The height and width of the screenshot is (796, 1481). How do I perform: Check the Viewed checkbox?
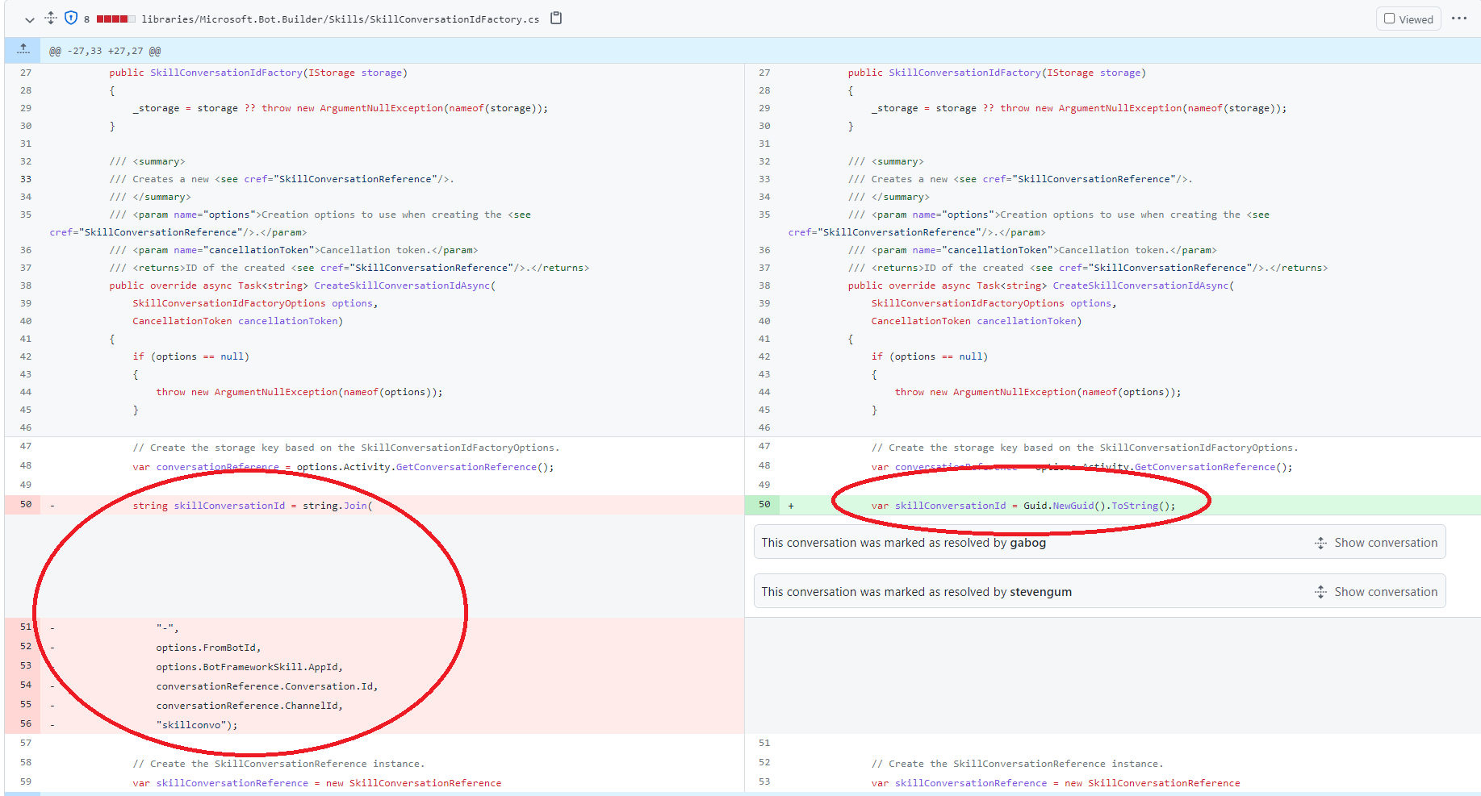(x=1390, y=18)
